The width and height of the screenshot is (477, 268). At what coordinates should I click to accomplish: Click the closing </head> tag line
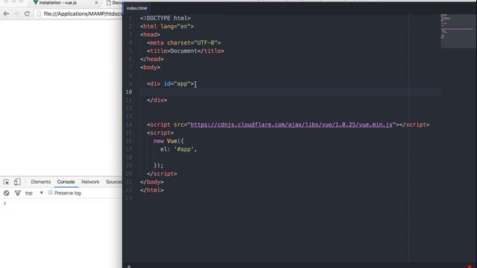152,59
